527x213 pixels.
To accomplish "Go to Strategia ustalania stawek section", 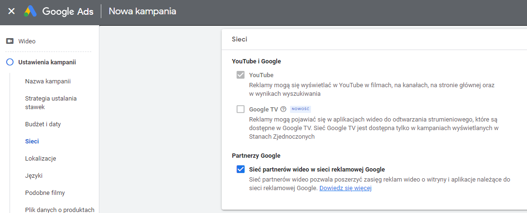I will [x=51, y=102].
